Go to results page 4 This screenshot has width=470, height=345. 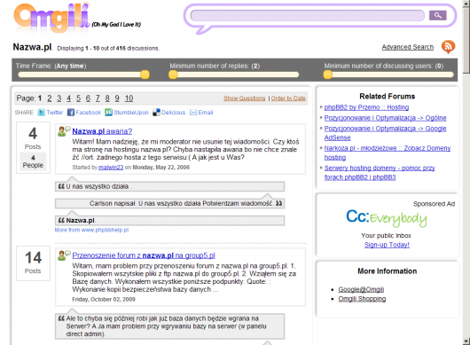pyautogui.click(x=68, y=98)
